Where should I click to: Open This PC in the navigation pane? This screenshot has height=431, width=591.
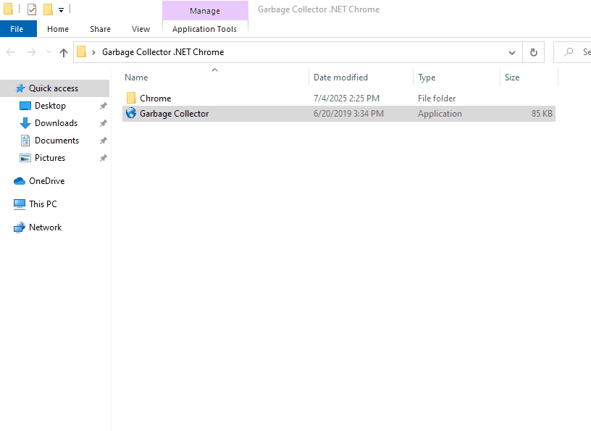pos(43,204)
